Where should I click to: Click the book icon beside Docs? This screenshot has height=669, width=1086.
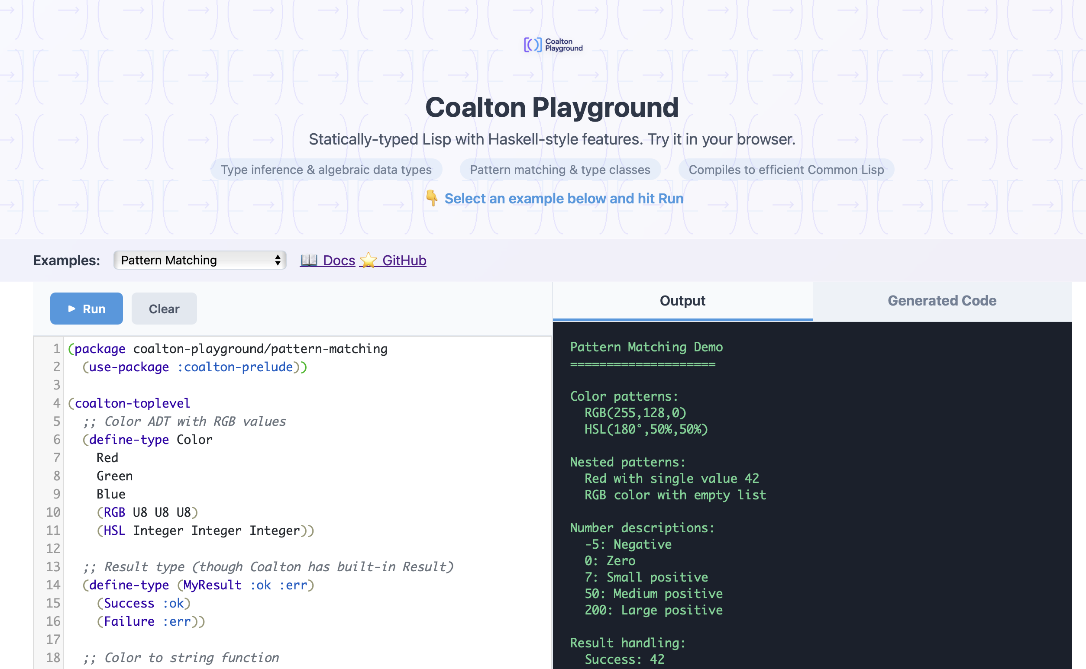pyautogui.click(x=309, y=260)
